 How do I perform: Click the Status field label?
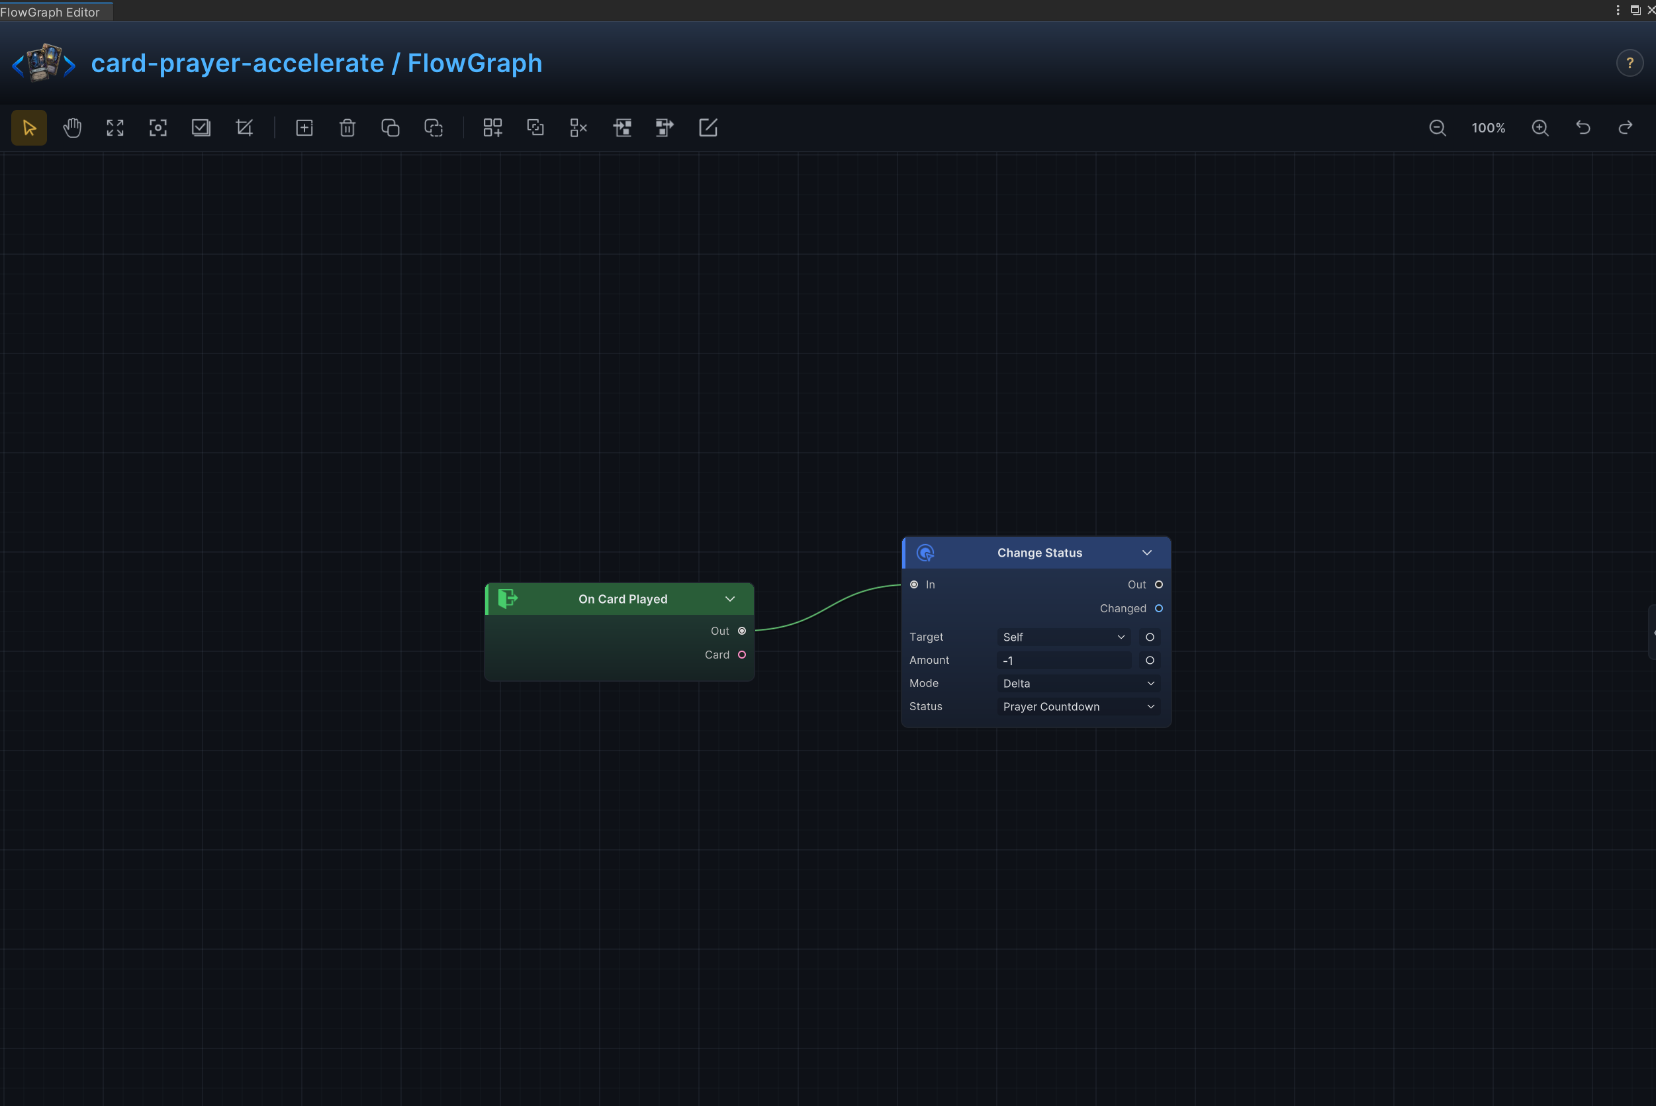[925, 707]
